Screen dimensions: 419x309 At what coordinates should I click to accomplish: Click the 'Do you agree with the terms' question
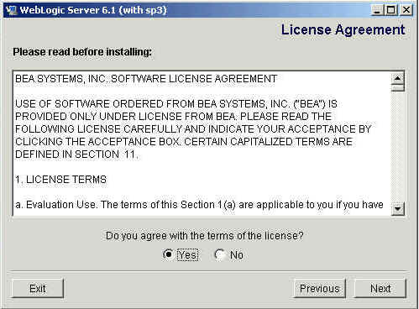[204, 236]
